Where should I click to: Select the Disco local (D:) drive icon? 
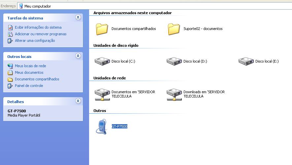(x=174, y=61)
